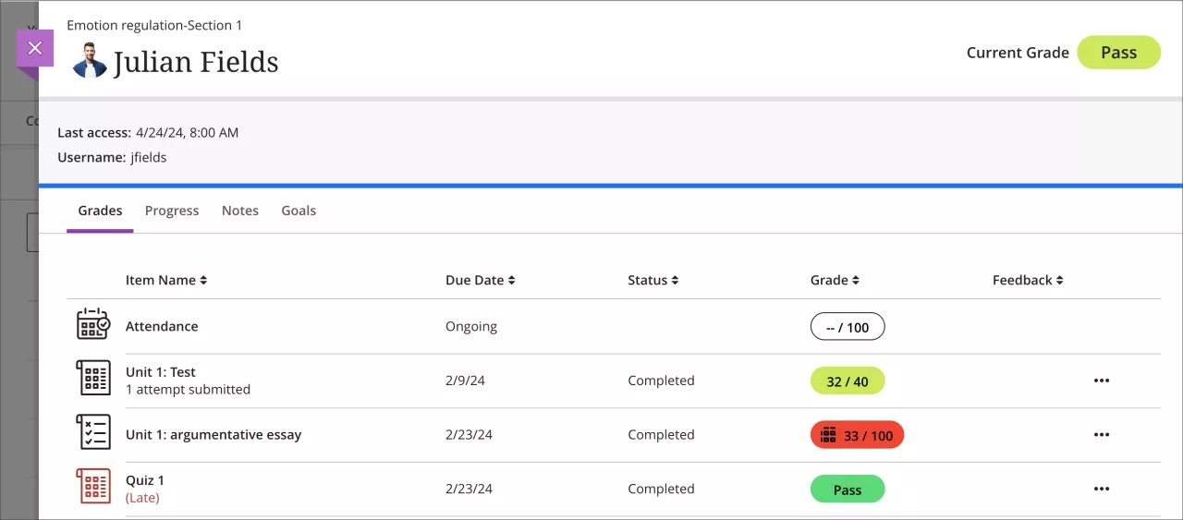
Task: Sort the table by Feedback column
Action: pos(1028,280)
